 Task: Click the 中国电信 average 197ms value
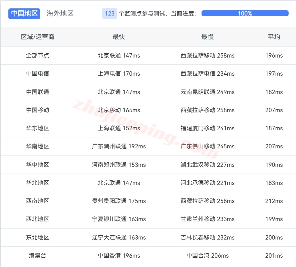[x=274, y=74]
